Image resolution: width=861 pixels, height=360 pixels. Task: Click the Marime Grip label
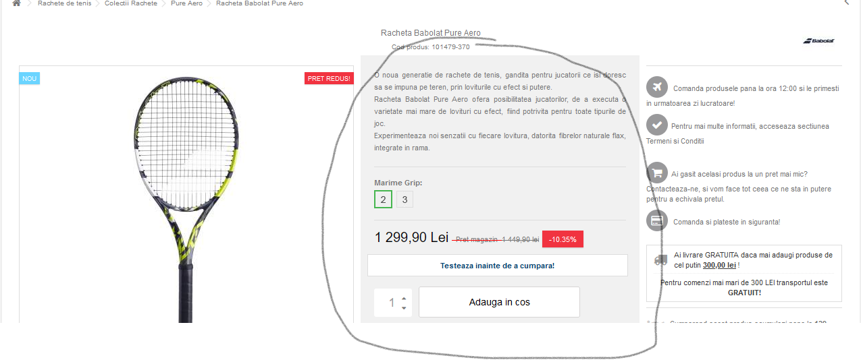tap(398, 183)
